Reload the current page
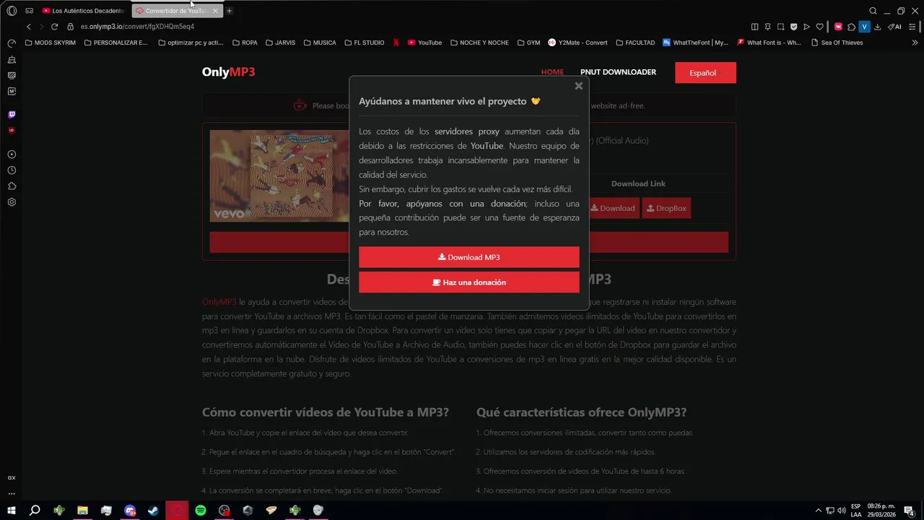This screenshot has height=520, width=924. coord(54,27)
